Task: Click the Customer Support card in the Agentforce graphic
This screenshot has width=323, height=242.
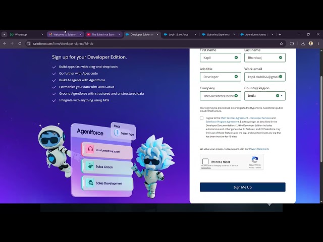Action: (x=107, y=150)
